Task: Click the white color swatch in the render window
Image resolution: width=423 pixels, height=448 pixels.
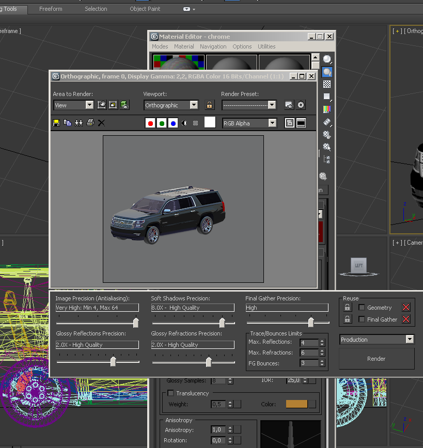Action: (210, 122)
